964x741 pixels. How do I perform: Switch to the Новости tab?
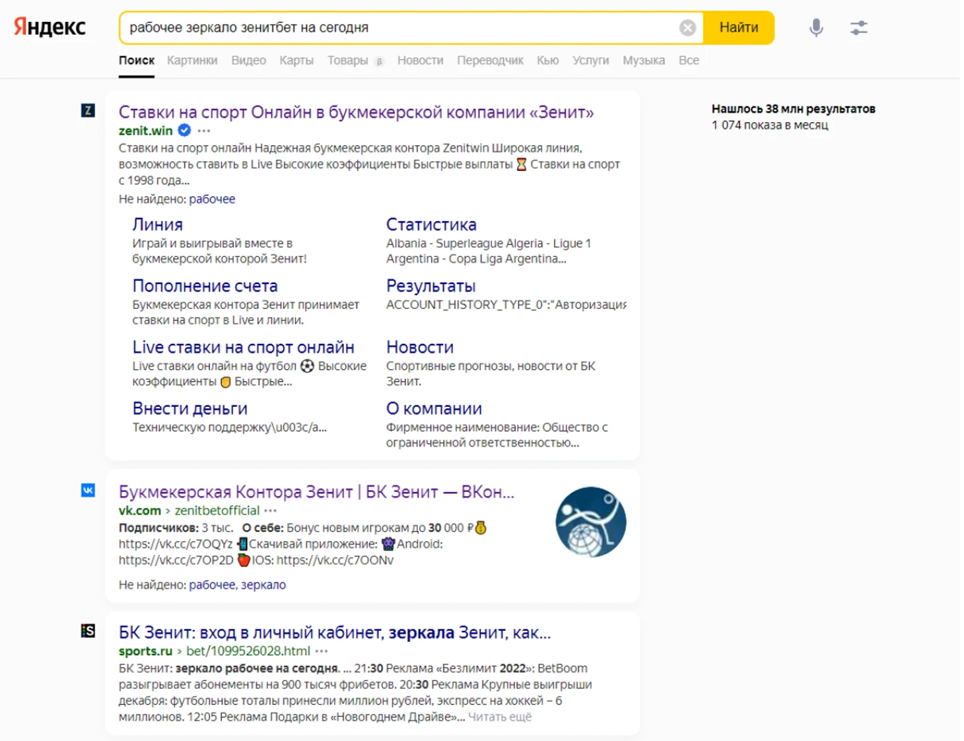coord(420,60)
